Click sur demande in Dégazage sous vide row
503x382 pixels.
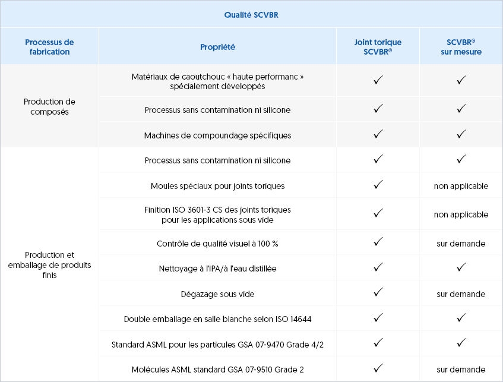click(461, 294)
